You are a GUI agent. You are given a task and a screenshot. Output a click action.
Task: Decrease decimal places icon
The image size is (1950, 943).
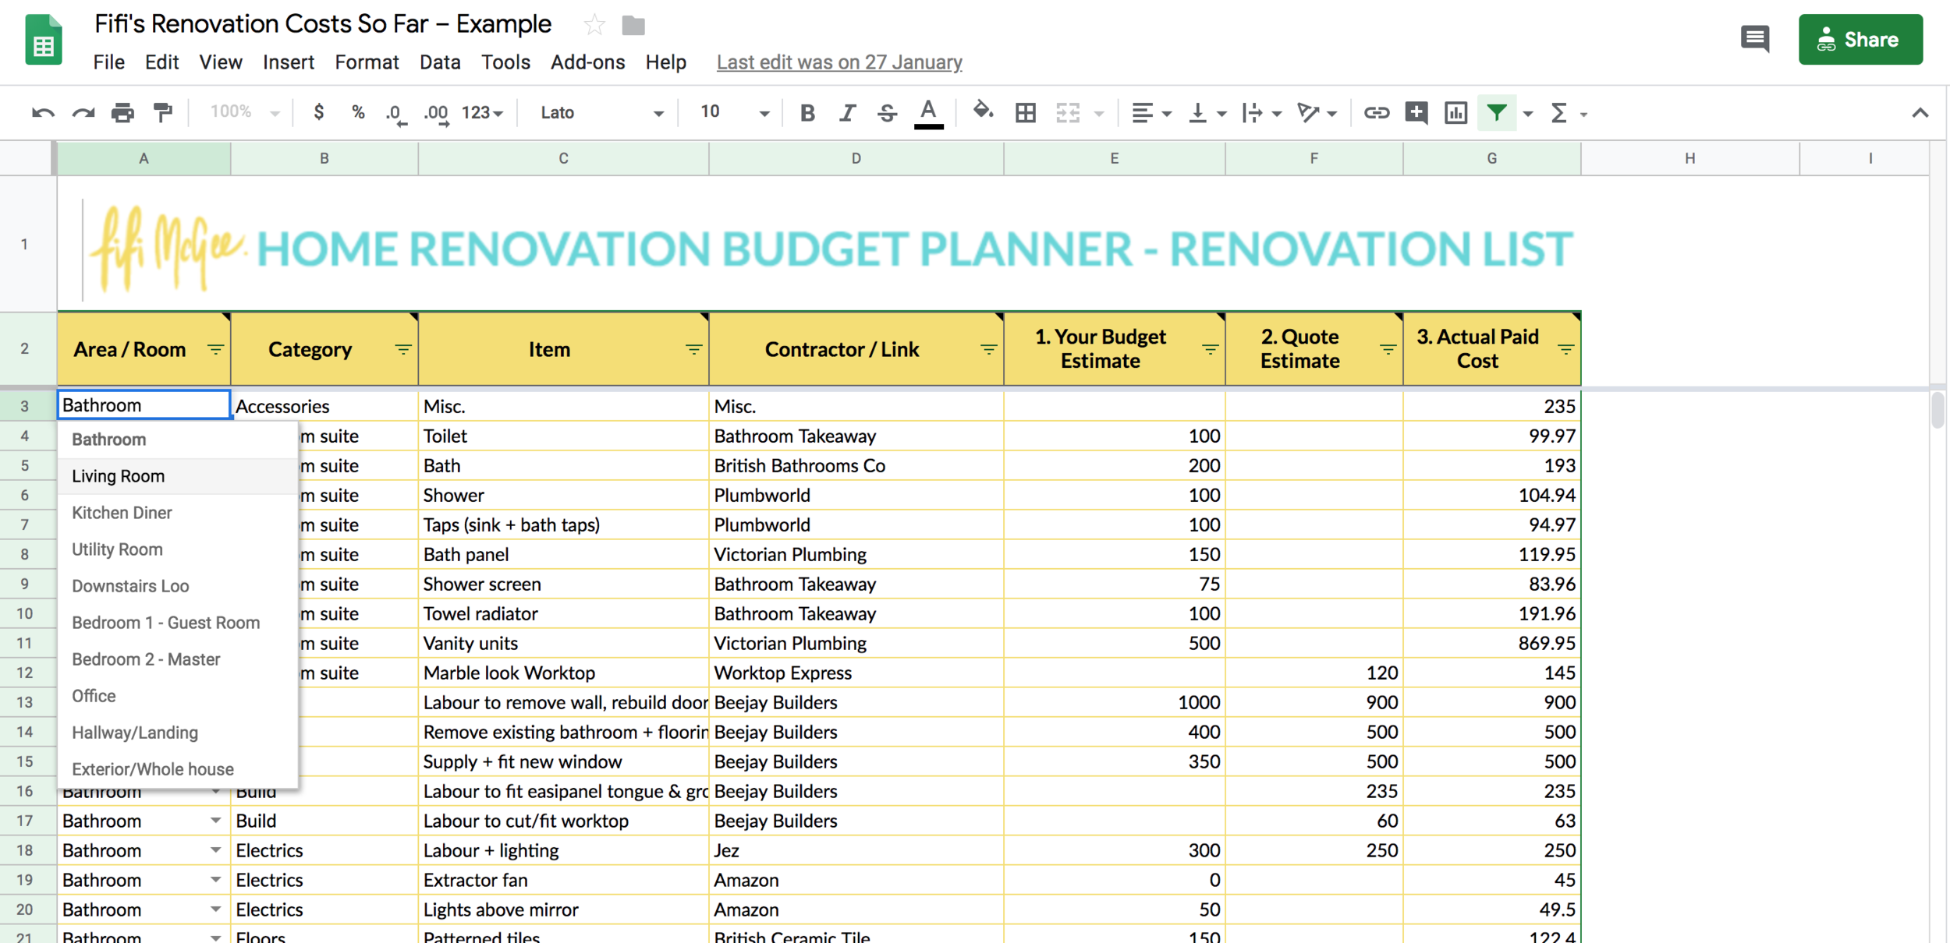[x=395, y=114]
